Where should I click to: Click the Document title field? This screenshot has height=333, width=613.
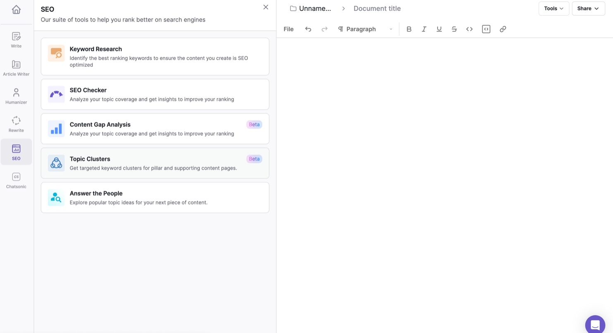pyautogui.click(x=377, y=8)
